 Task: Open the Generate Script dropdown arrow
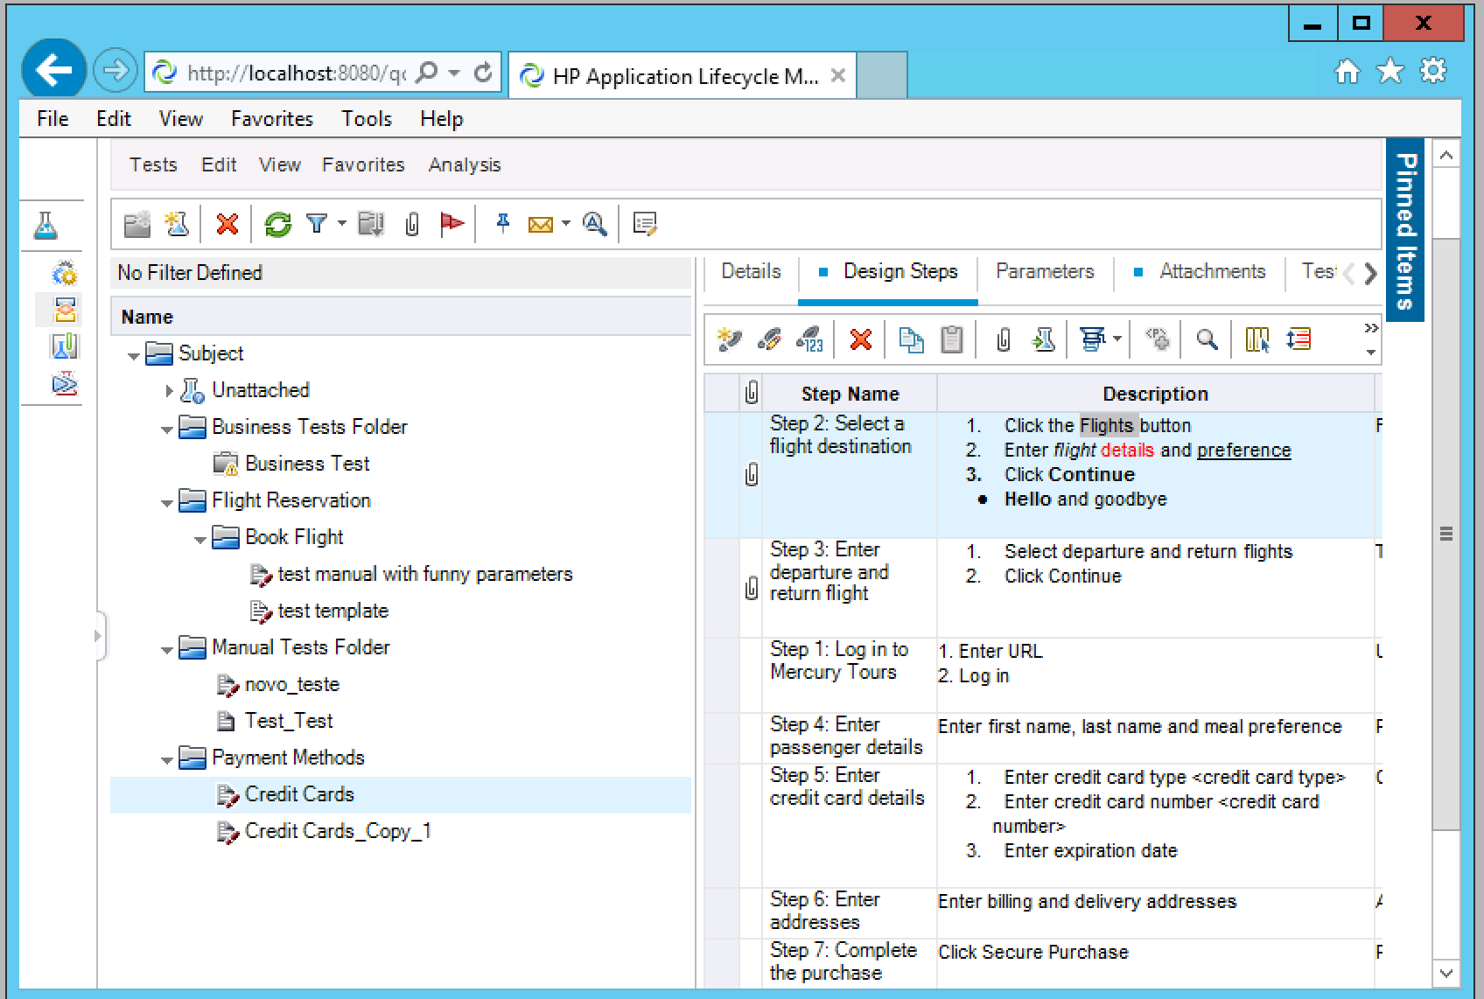(x=1117, y=339)
